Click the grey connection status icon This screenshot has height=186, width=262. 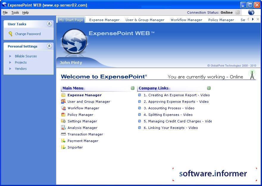[238, 12]
